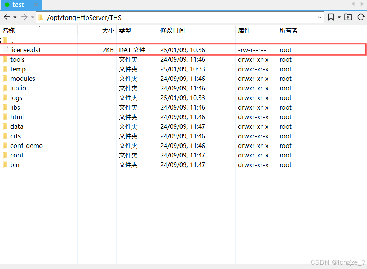The image size is (367, 269).
Task: Select the conf folder icon
Action: (5, 155)
